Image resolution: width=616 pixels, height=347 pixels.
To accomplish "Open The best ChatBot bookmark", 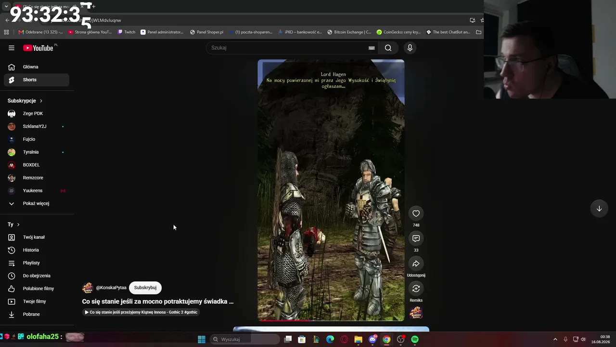I will tap(448, 32).
